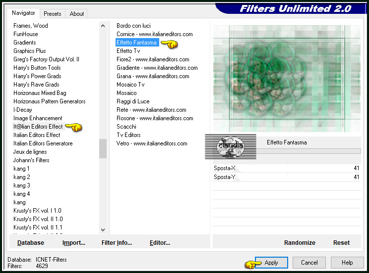Choose Gradiente - www.italianeditors.com filter

(157, 68)
